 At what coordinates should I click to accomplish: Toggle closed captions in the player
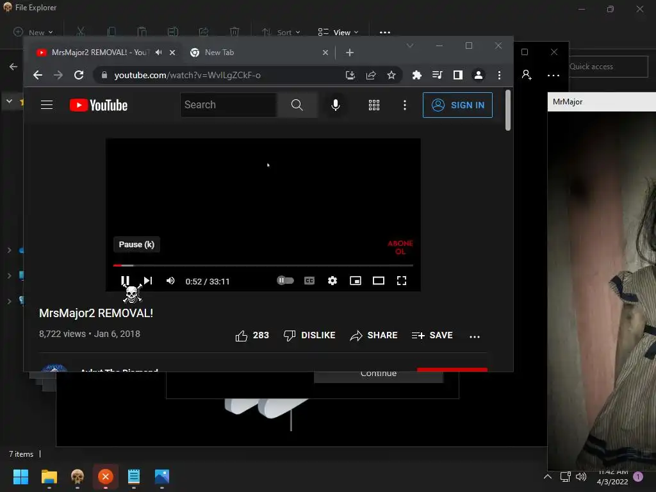click(309, 281)
